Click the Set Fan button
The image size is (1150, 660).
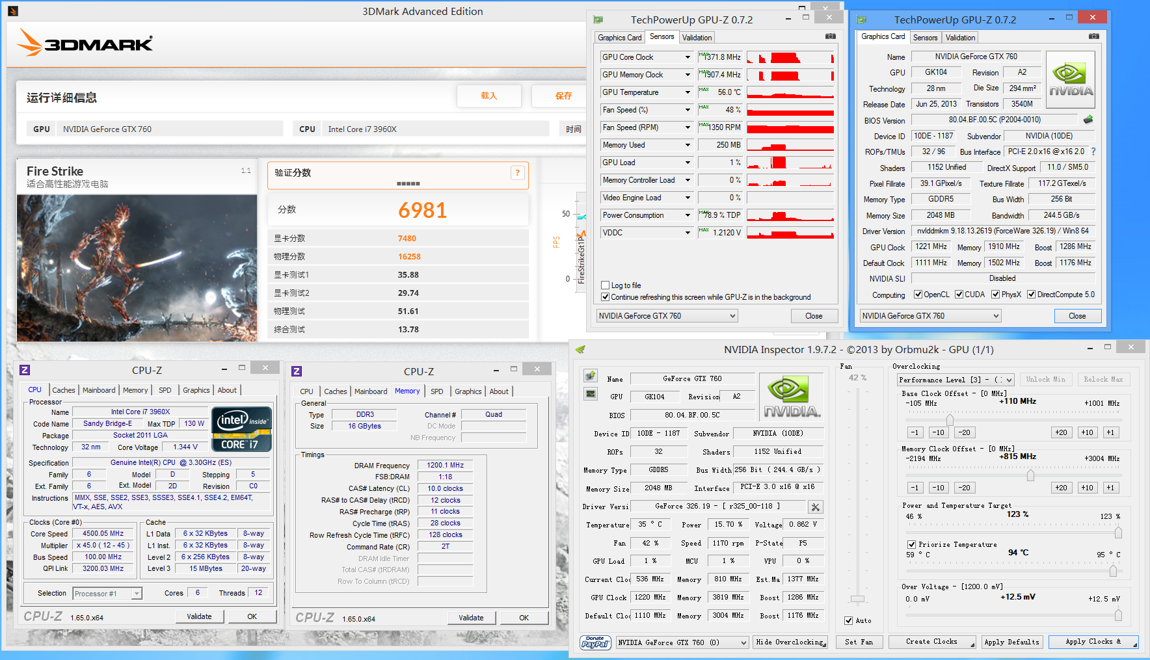(859, 642)
